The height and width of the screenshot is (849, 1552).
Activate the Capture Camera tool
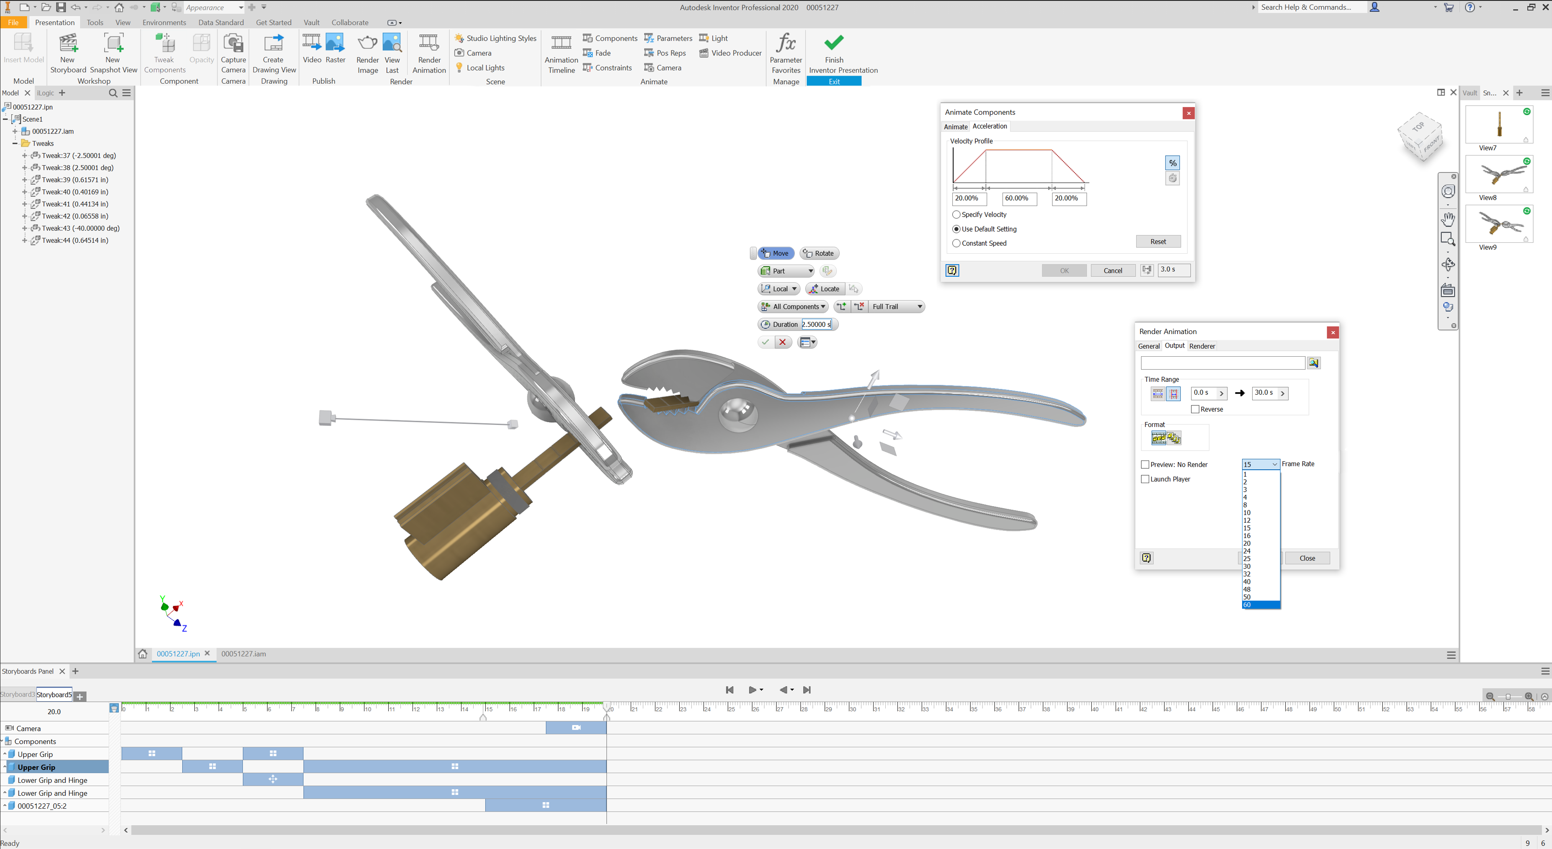[x=233, y=52]
